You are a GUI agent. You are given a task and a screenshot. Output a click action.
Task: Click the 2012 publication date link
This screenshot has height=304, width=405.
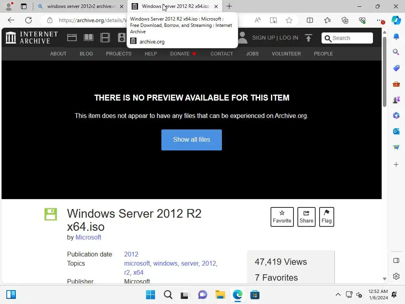point(131,255)
